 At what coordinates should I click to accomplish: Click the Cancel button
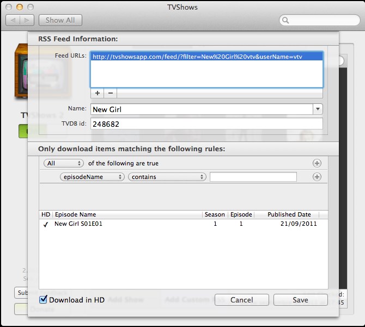pos(242,300)
